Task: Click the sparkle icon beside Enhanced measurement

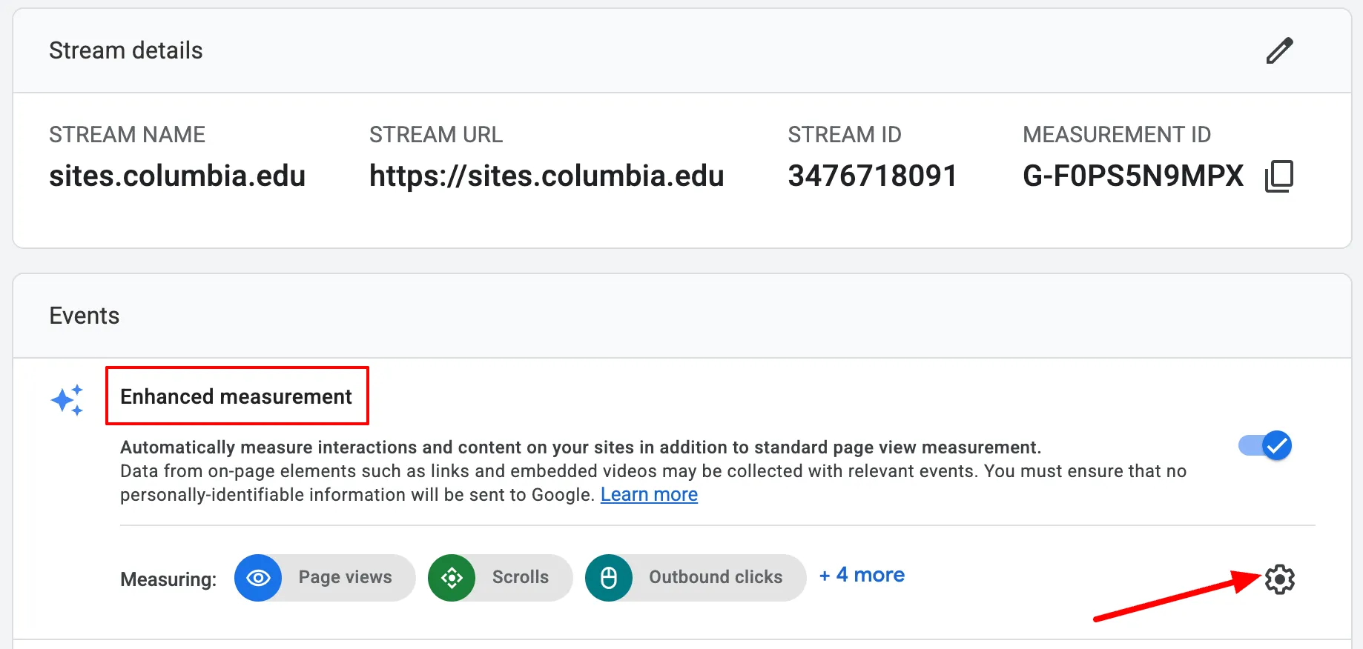Action: (67, 400)
